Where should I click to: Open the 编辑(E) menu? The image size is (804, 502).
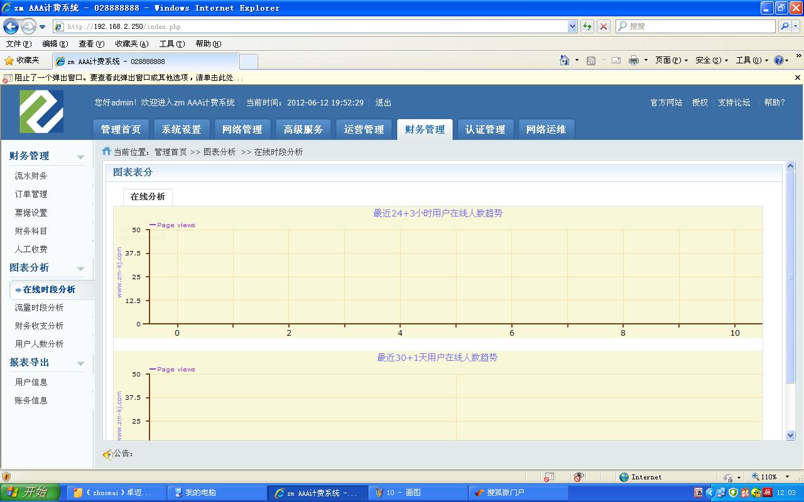[x=55, y=44]
